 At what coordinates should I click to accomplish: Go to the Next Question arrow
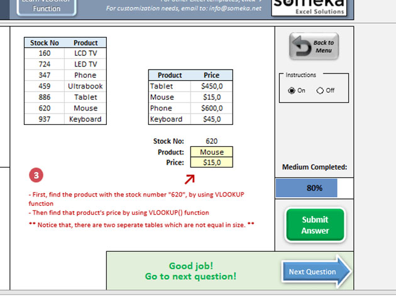point(316,271)
